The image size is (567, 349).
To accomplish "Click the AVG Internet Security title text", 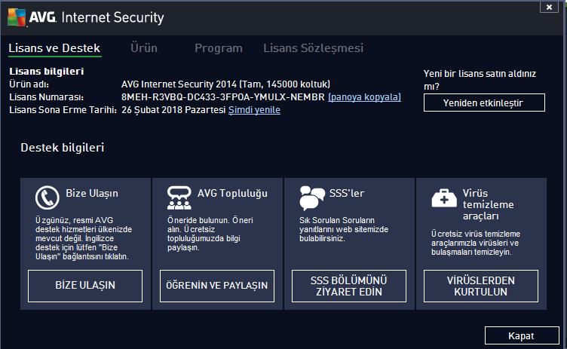I will click(x=97, y=17).
